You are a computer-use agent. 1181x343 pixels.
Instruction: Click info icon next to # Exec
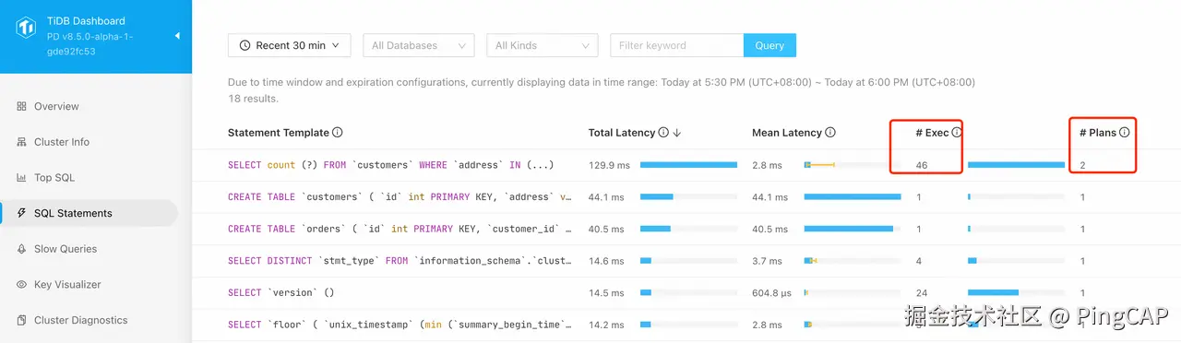pos(957,133)
